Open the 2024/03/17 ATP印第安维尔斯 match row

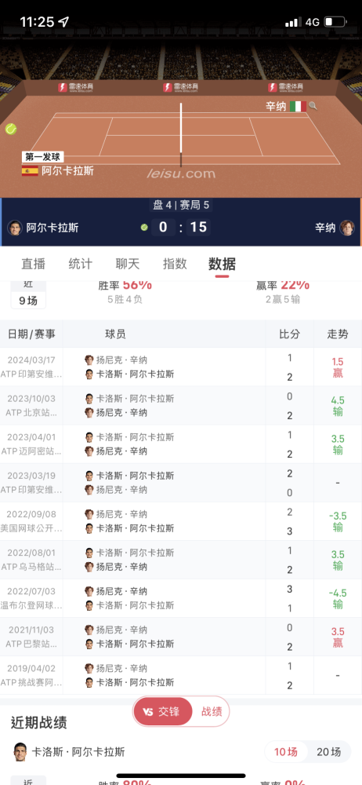click(x=181, y=367)
